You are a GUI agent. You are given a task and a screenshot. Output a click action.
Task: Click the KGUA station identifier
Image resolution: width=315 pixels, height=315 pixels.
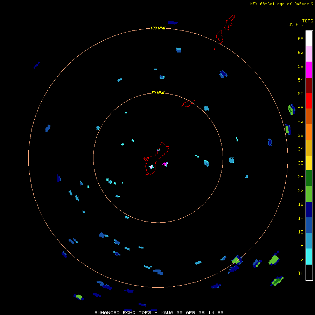(168, 313)
